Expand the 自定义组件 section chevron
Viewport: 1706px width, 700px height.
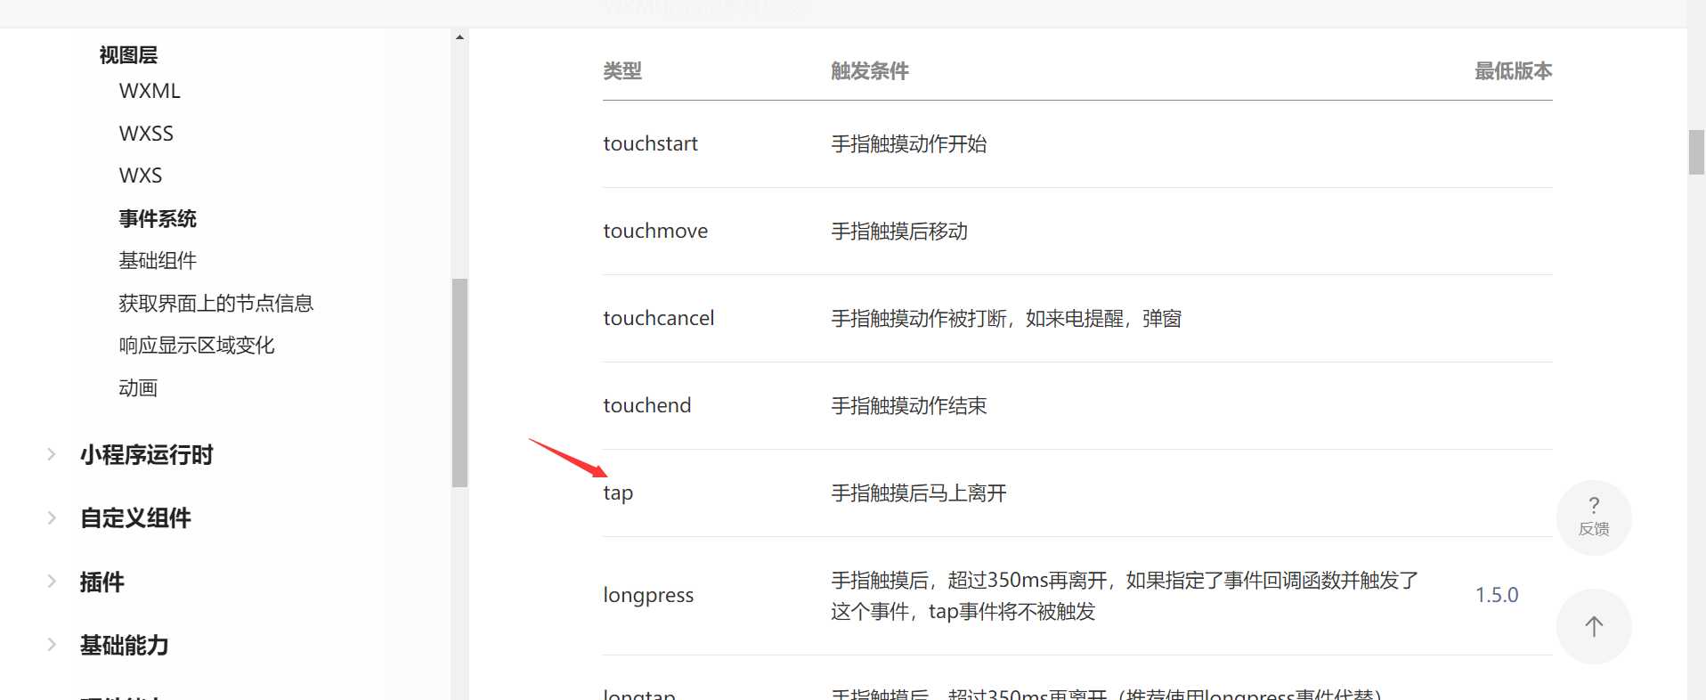[52, 518]
